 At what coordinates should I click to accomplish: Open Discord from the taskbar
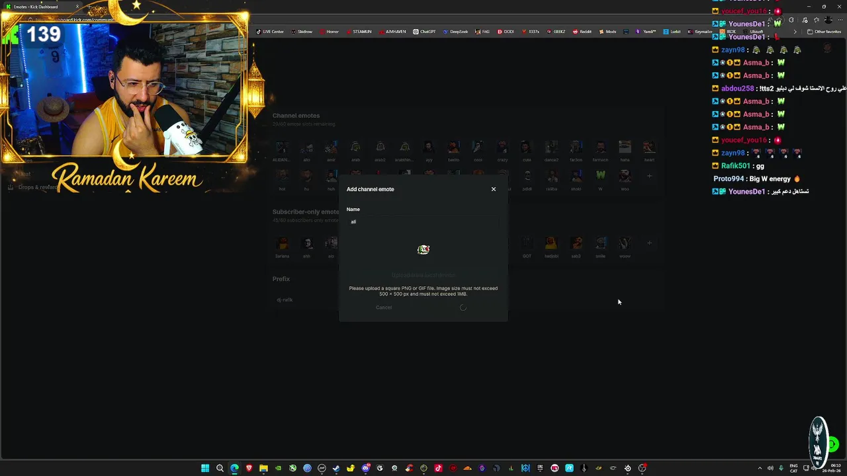click(365, 468)
